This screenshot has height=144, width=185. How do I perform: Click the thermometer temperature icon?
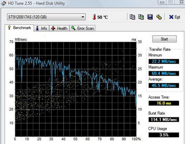pos(94,17)
